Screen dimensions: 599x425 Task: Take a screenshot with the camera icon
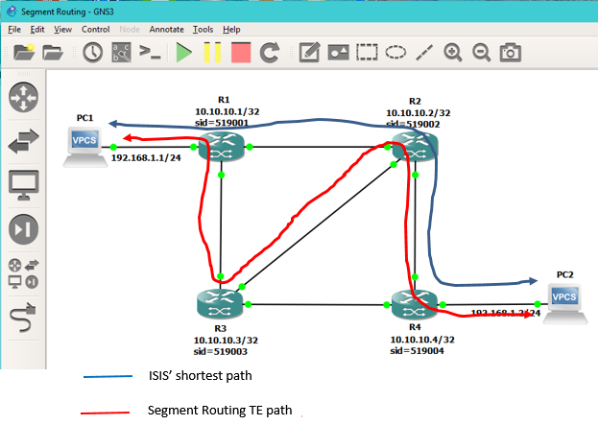click(512, 52)
